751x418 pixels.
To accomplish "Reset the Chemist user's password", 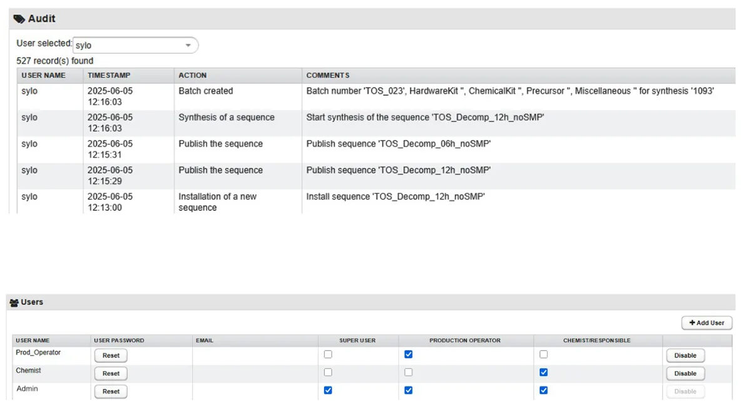I will [110, 373].
